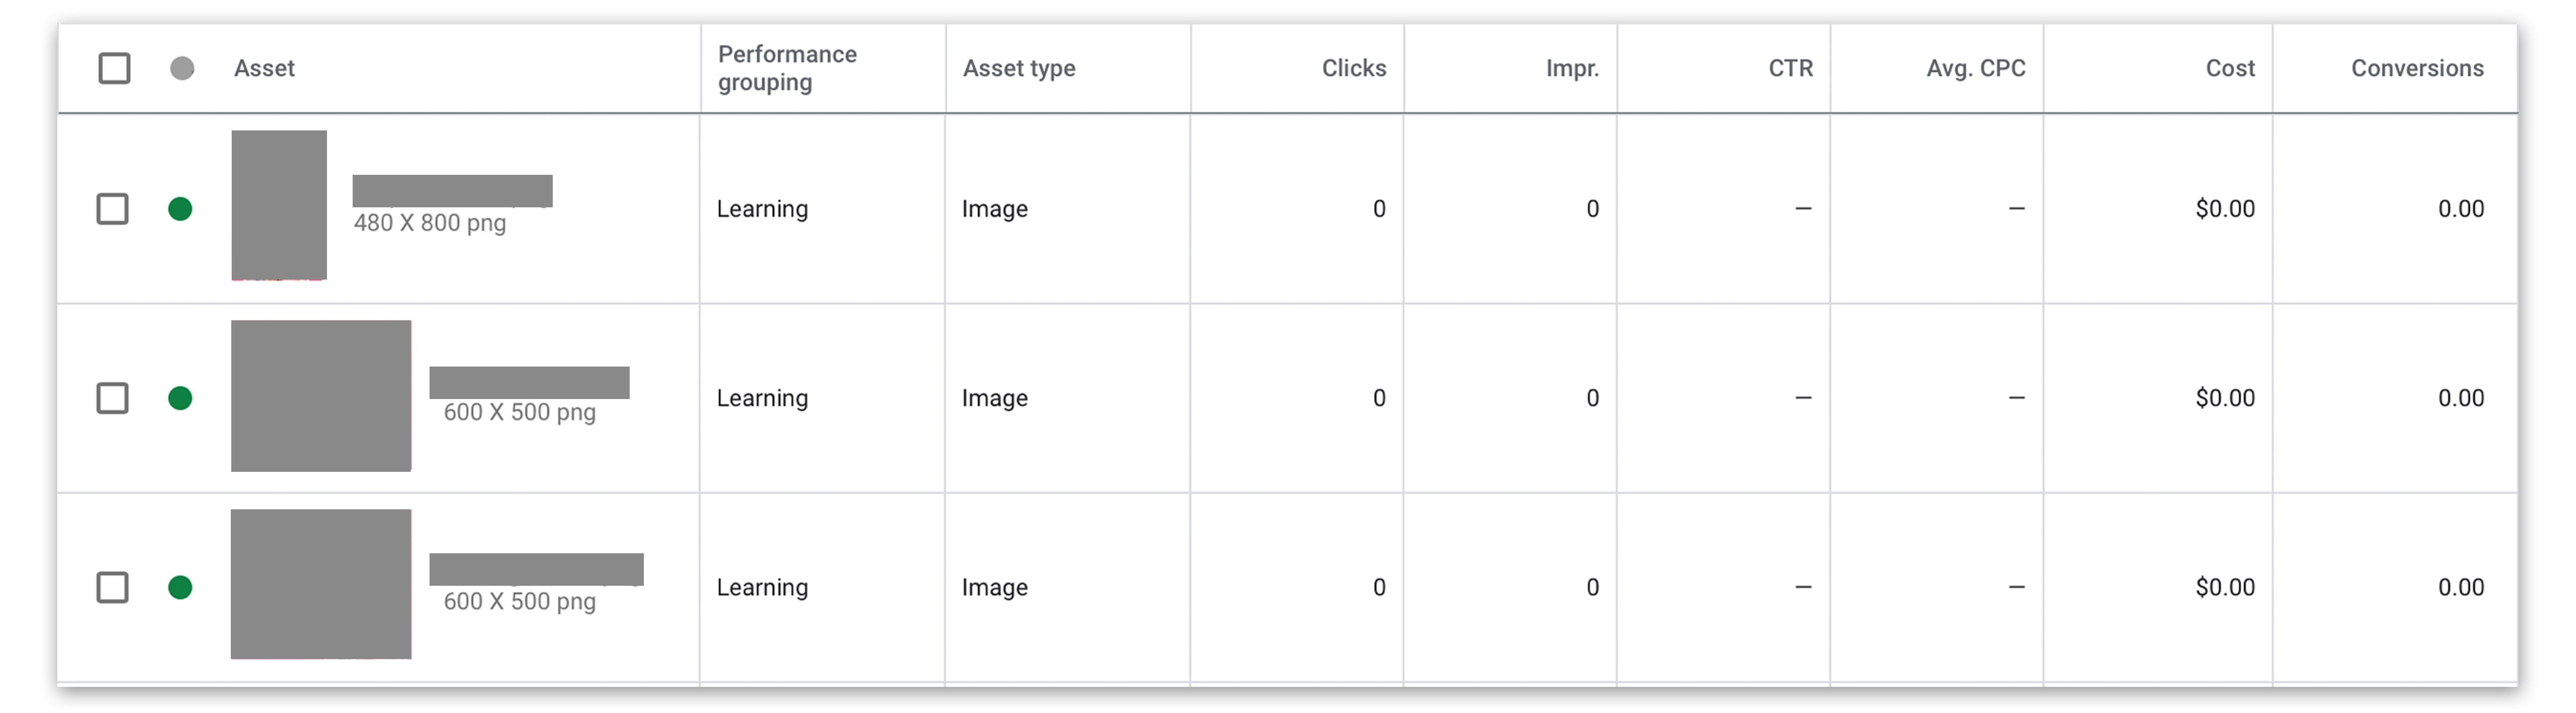Check the middle row's 600 X 500 checkbox
Viewport: 2576px width, 713px height.
112,398
